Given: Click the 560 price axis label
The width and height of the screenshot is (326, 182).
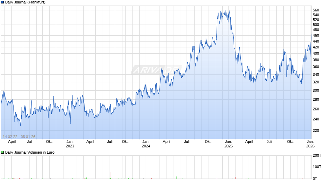Looking at the screenshot, I should (316, 10).
